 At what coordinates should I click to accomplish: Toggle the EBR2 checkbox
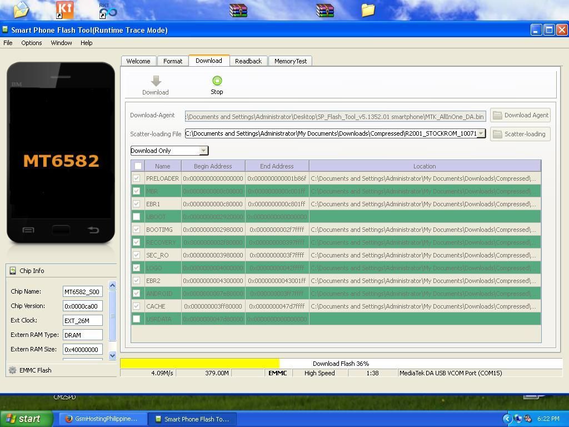137,281
